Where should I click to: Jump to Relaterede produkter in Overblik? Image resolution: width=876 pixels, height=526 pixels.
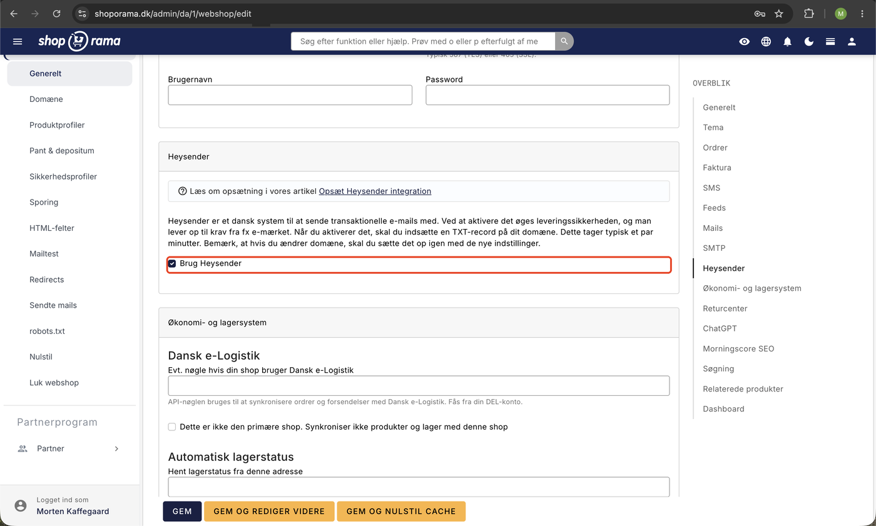click(x=743, y=389)
